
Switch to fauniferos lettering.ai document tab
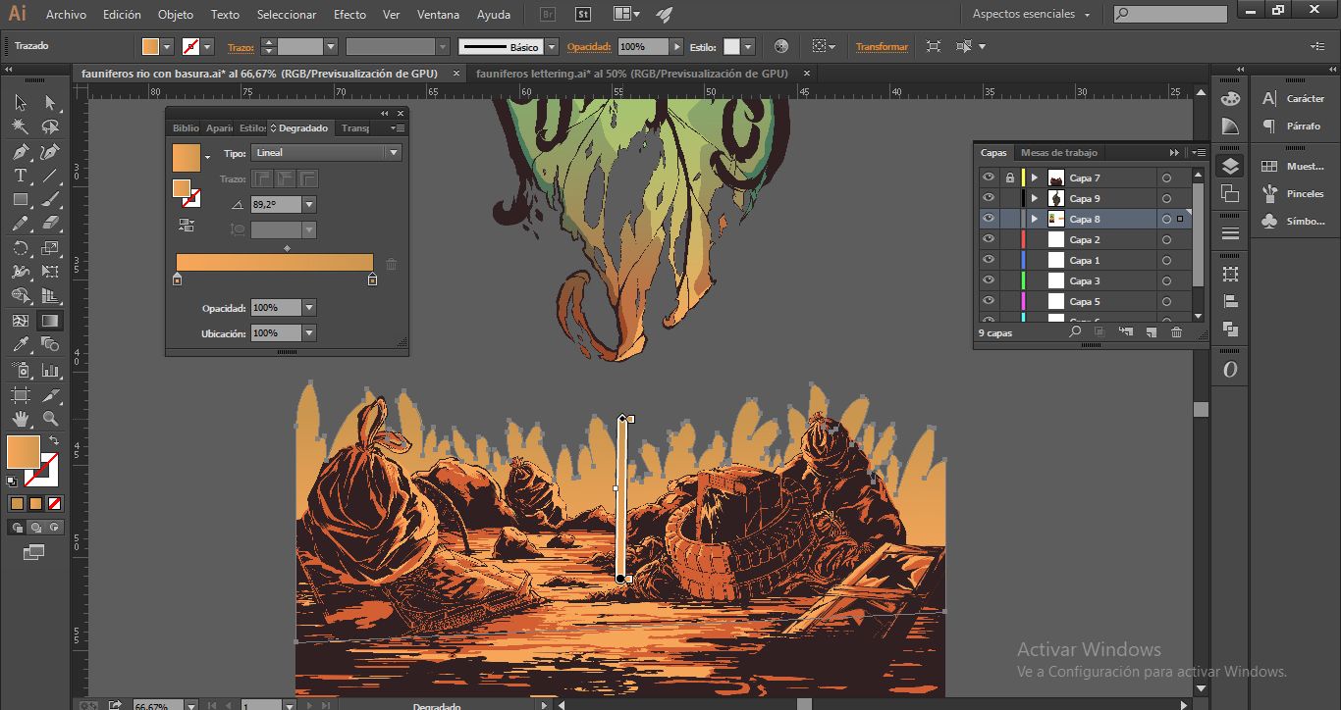pyautogui.click(x=631, y=74)
